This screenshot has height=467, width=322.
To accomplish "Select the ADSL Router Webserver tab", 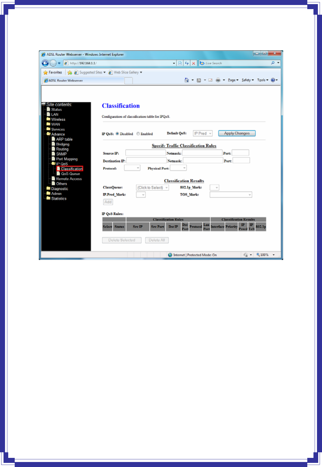I will coord(84,80).
